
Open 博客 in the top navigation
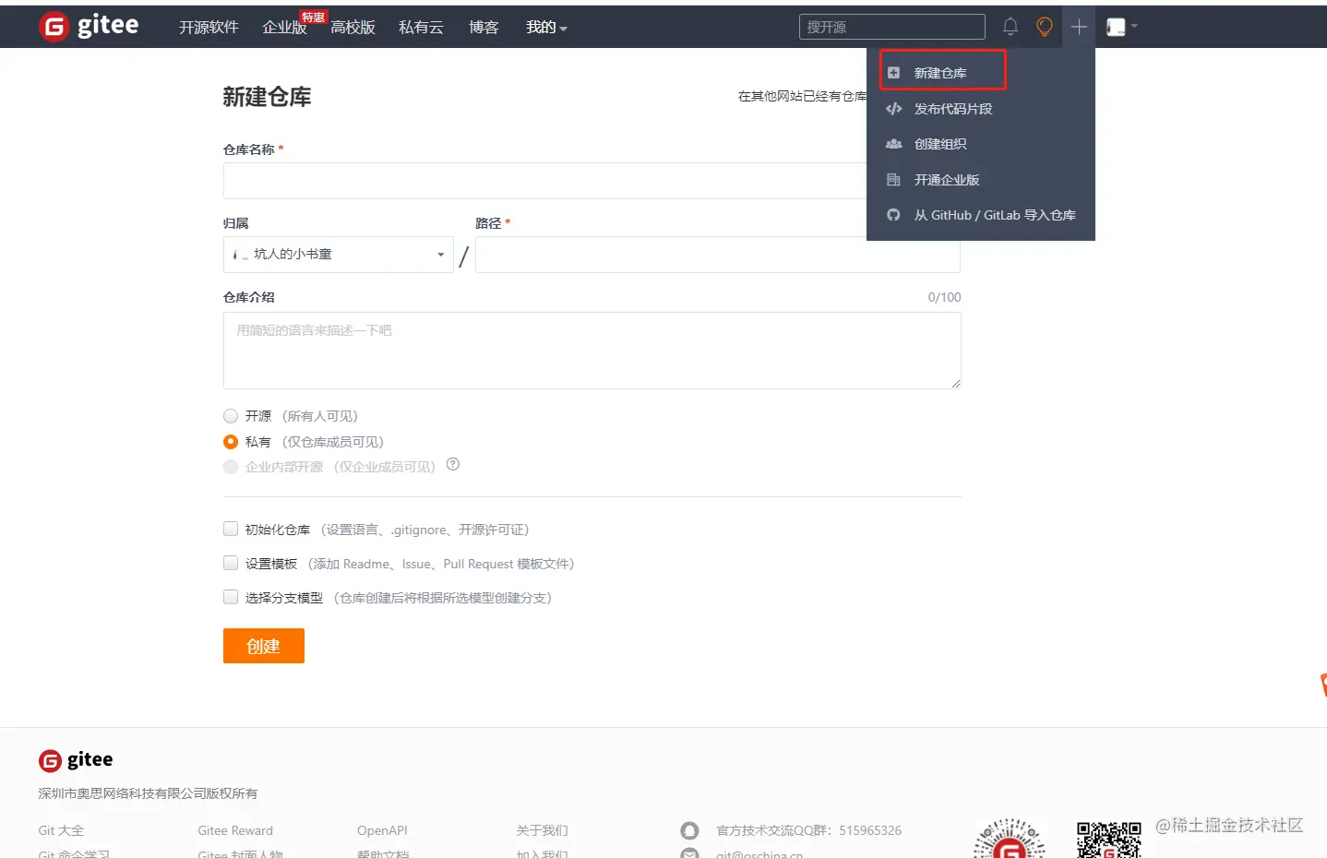click(484, 28)
